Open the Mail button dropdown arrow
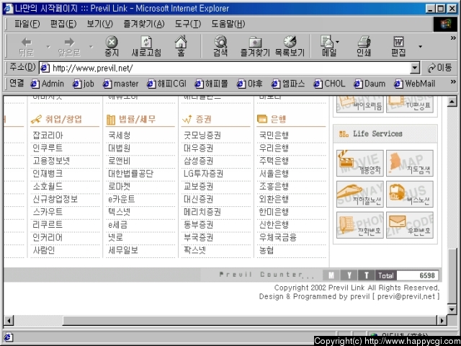This screenshot has width=461, height=346. click(337, 42)
